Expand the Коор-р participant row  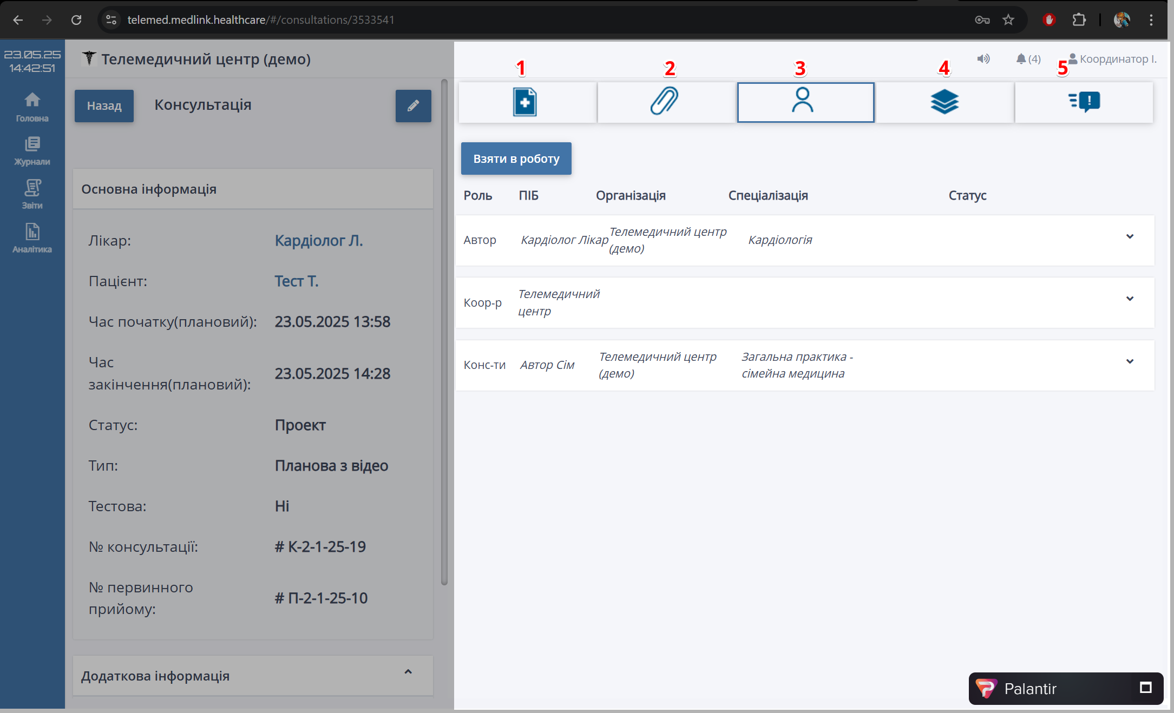click(x=1130, y=299)
